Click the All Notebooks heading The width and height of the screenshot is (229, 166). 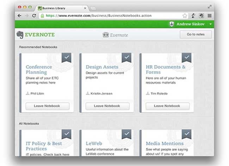(29, 123)
